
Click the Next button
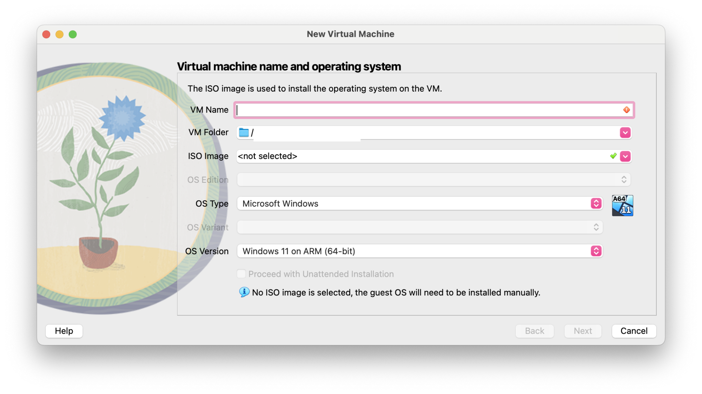click(583, 331)
